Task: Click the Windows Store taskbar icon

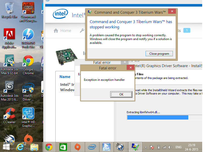Action: (x=63, y=147)
